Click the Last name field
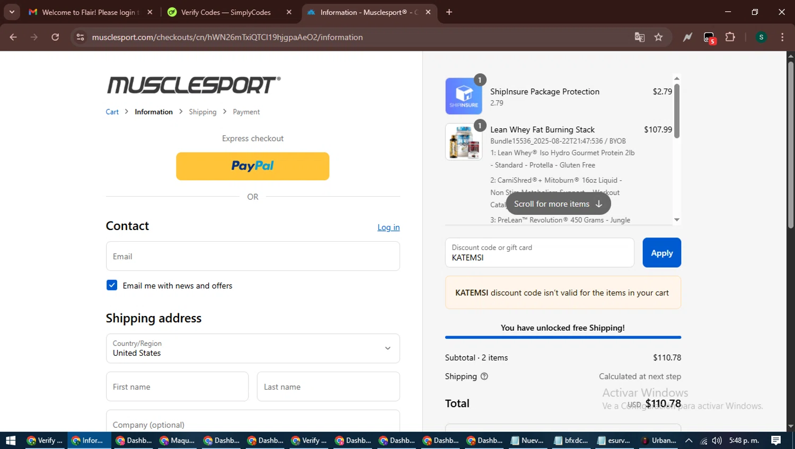This screenshot has height=449, width=795. [x=328, y=386]
